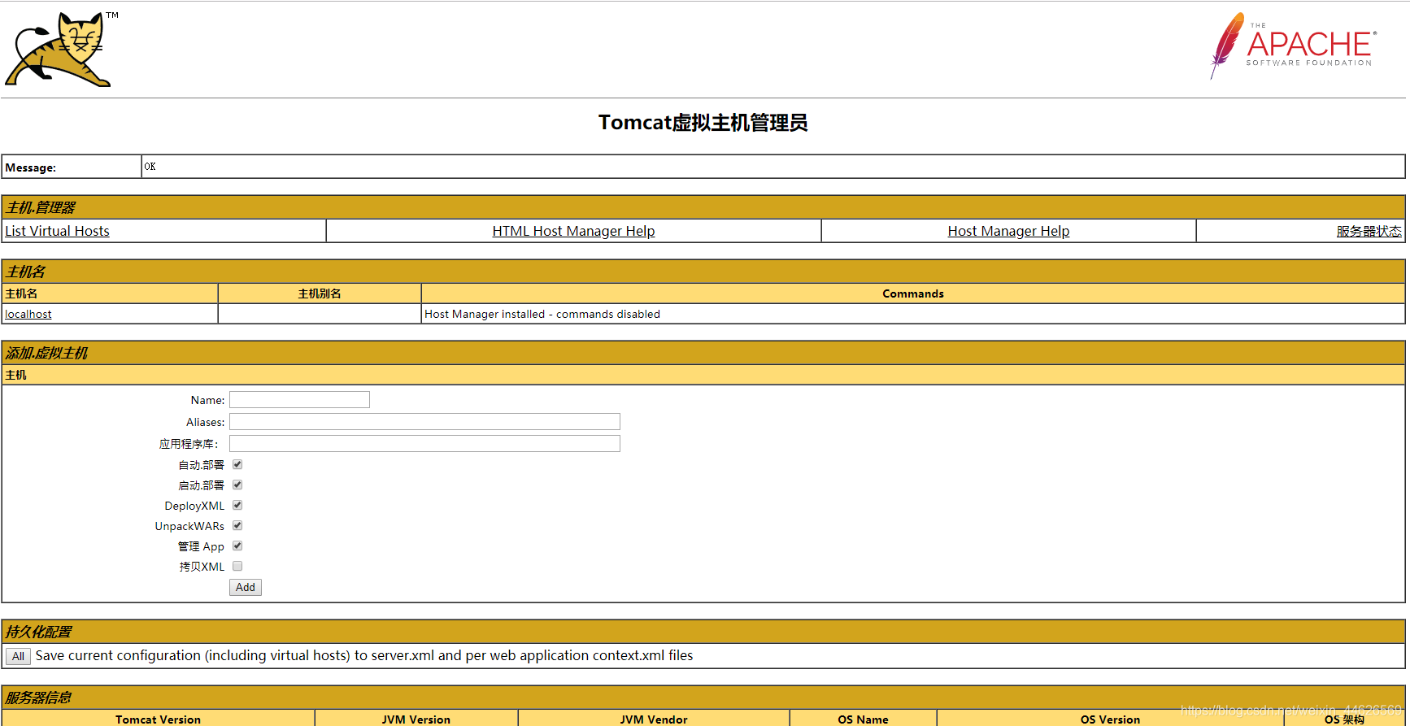Toggle the 启动.部署 checkbox
Image resolution: width=1410 pixels, height=726 pixels.
237,485
